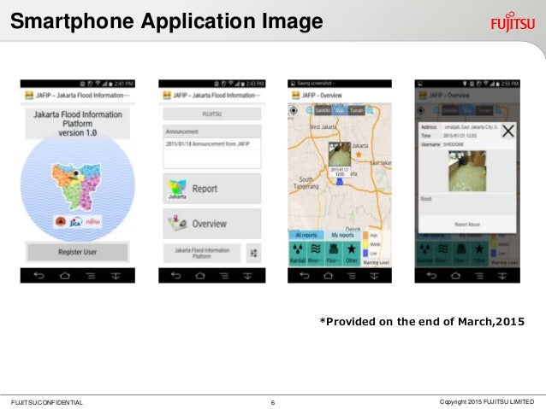Select the All reports tab

pos(306,236)
